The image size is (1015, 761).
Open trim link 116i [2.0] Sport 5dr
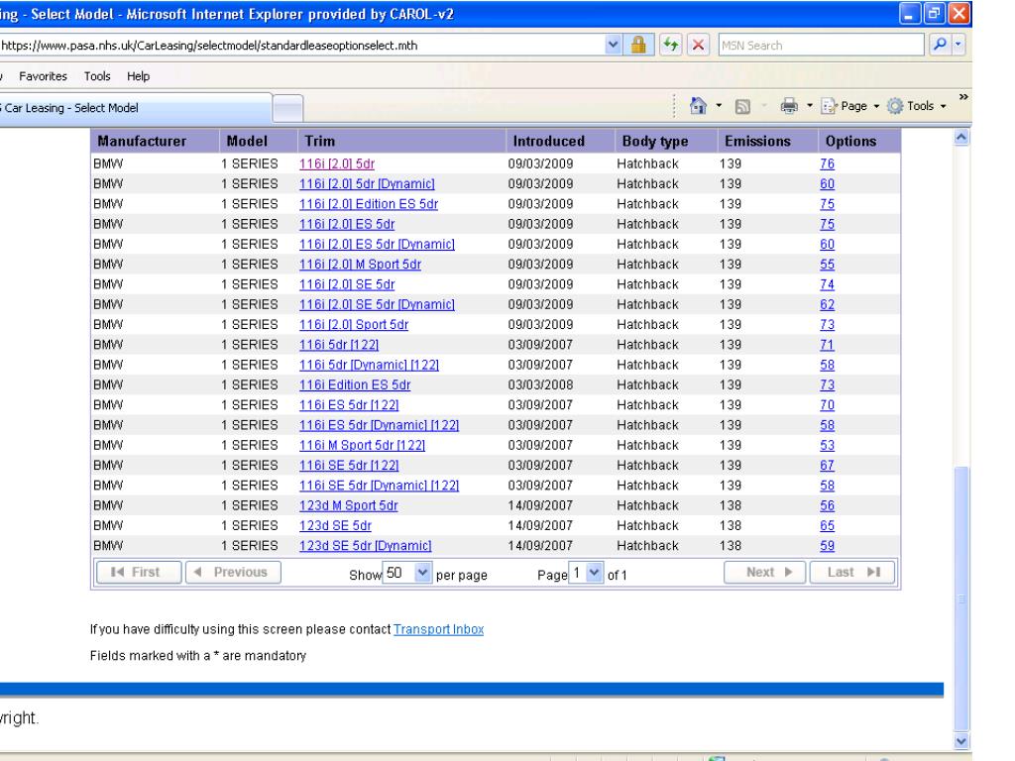pos(354,324)
